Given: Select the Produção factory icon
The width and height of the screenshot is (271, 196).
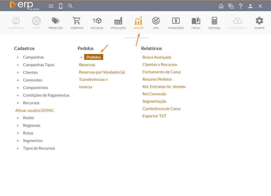Looking at the screenshot, I should click(x=118, y=21).
